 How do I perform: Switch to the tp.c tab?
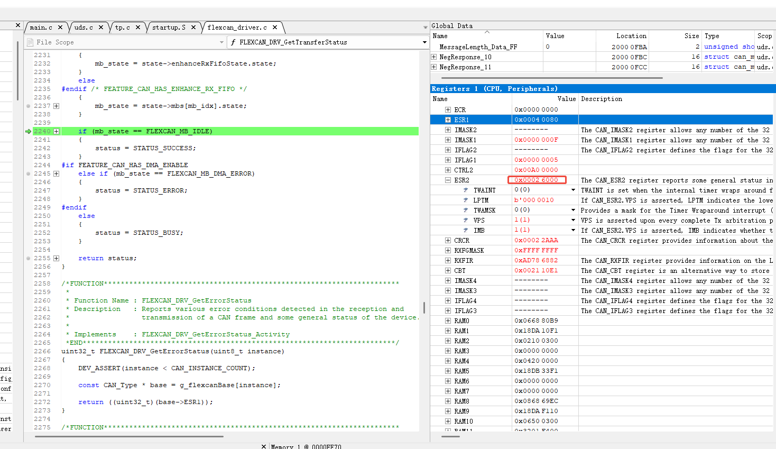point(122,28)
